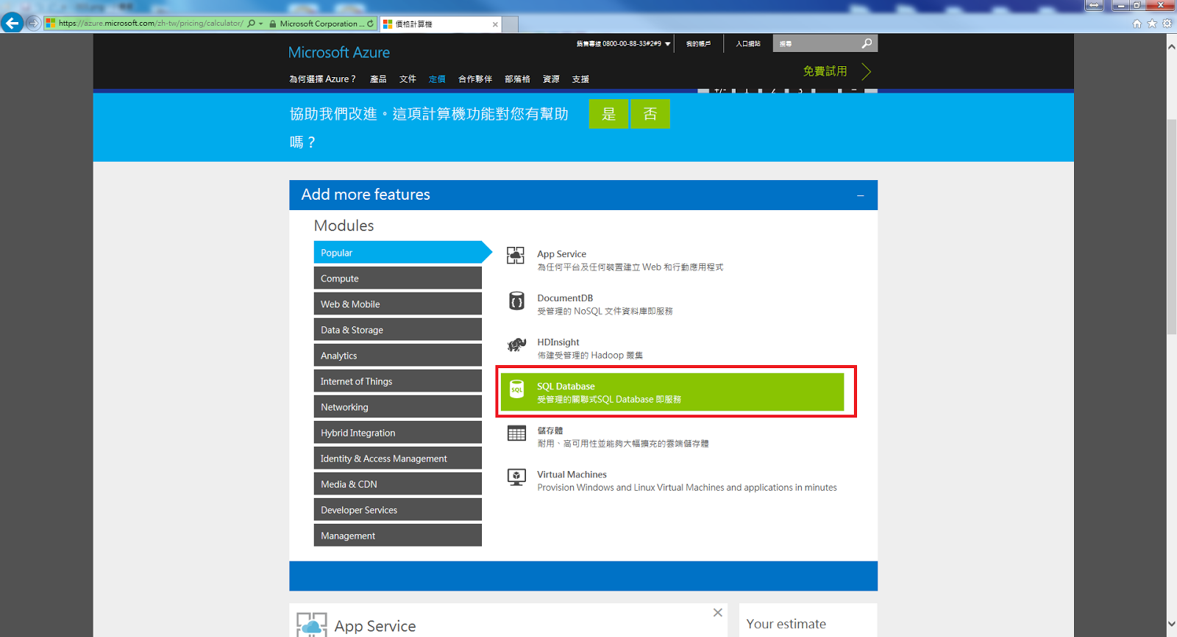Screen dimensions: 1177x637
Task: Open the 合作夥伴 partners menu
Action: pyautogui.click(x=475, y=79)
